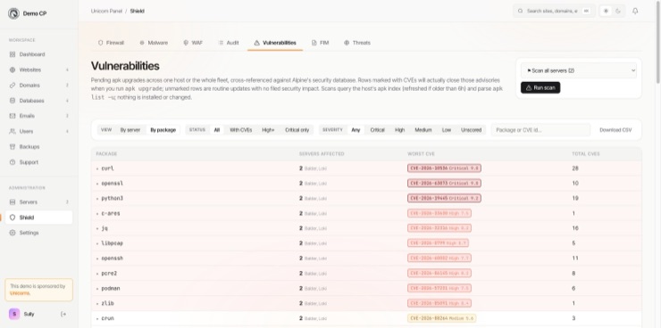Filter status With CVEs

pos(240,130)
